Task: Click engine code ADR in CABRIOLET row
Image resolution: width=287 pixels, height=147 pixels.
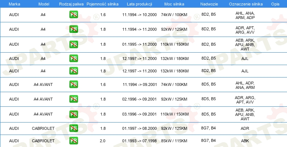Action: [x=245, y=128]
